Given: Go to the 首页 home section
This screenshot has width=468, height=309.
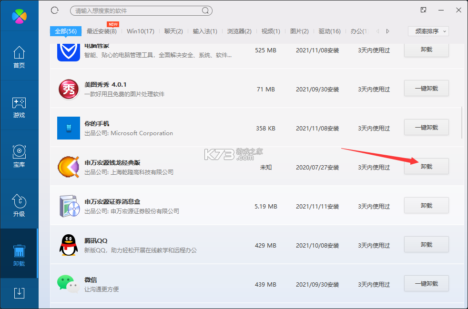Looking at the screenshot, I should (19, 57).
